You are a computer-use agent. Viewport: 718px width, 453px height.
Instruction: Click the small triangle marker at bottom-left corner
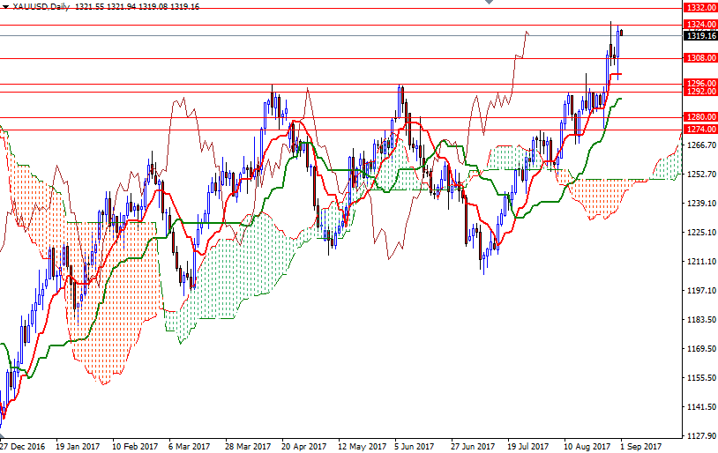click(3, 435)
